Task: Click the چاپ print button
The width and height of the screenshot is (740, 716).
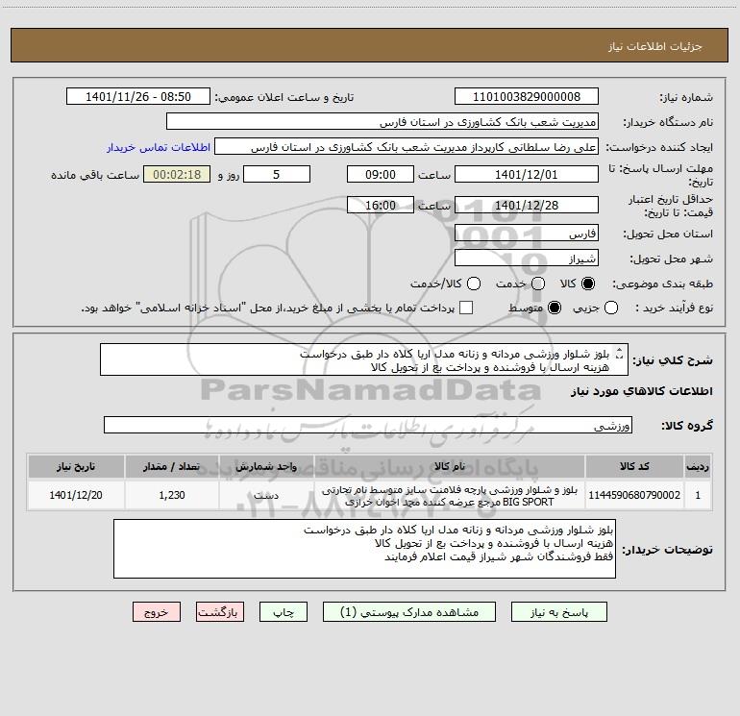Action: 284,612
